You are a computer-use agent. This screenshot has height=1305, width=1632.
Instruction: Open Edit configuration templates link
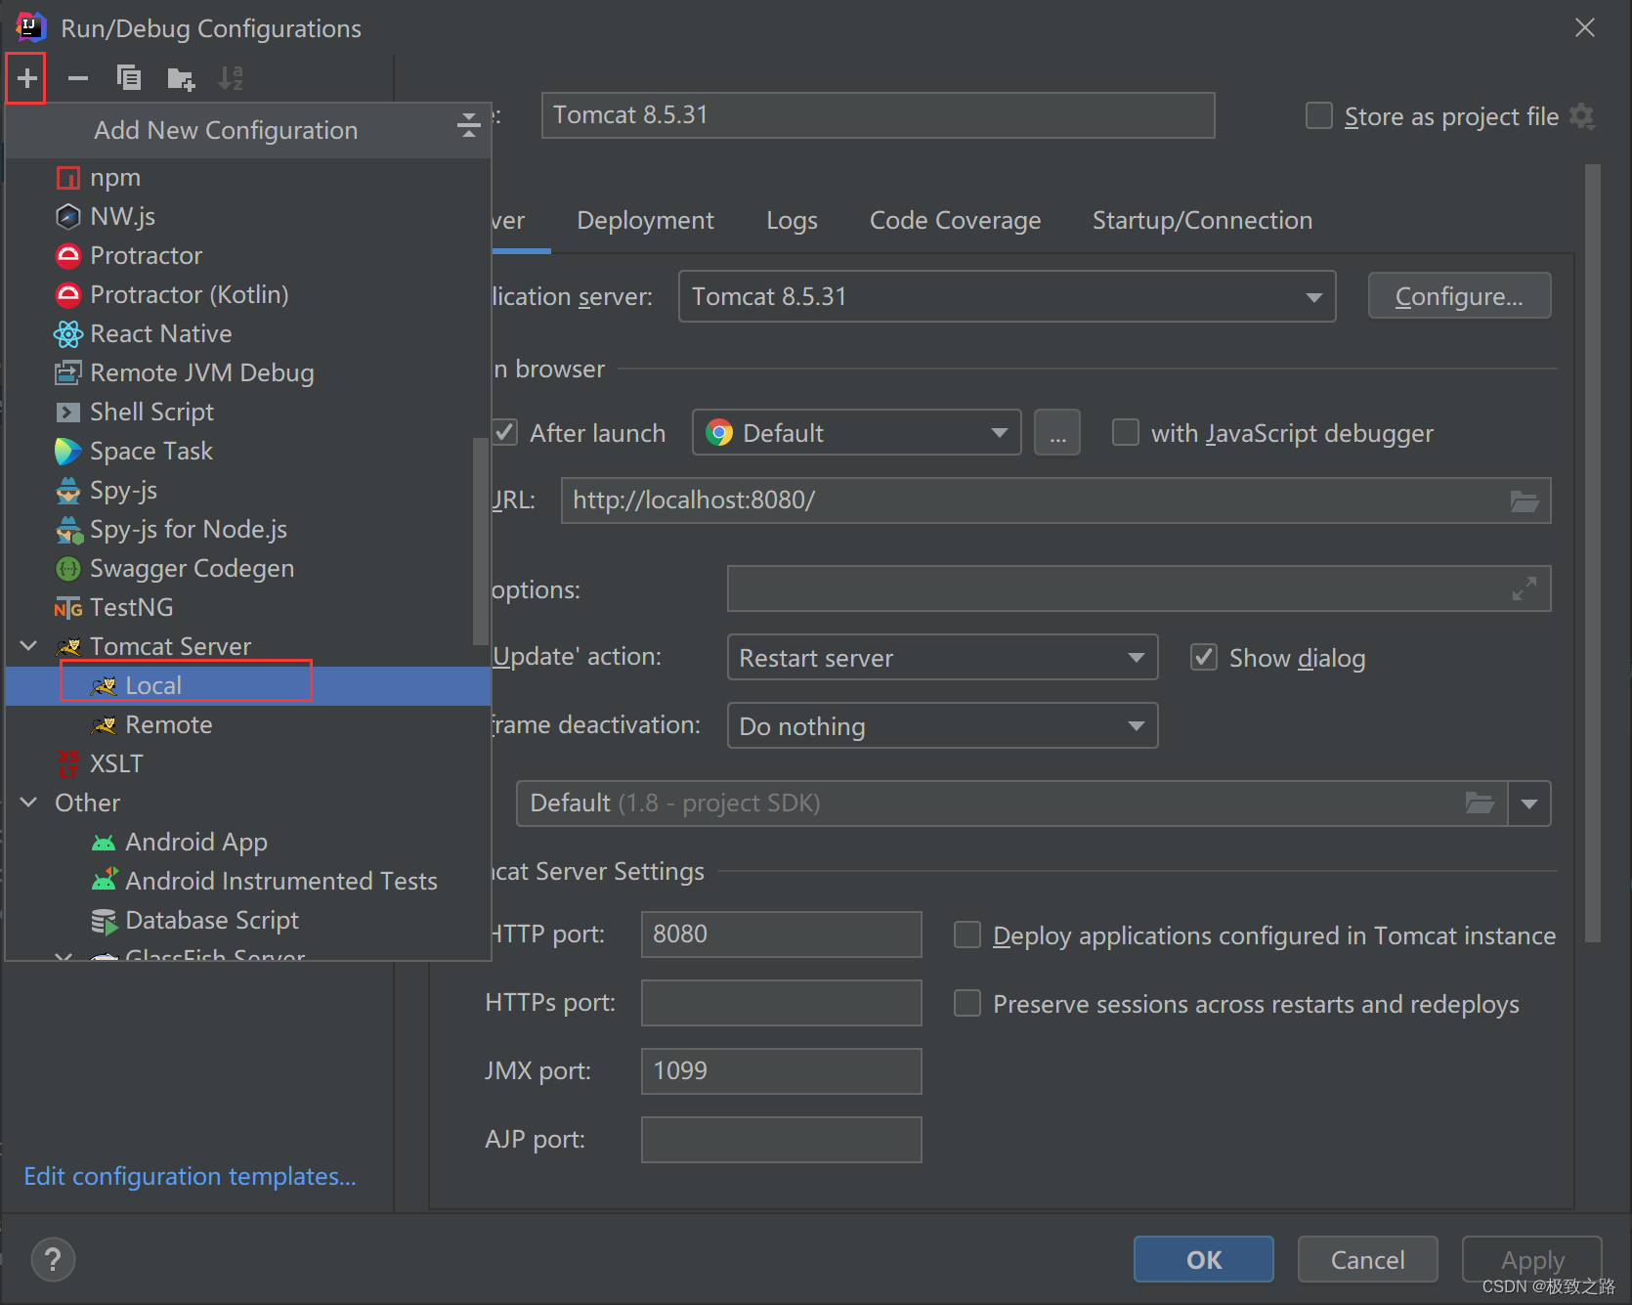point(190,1176)
